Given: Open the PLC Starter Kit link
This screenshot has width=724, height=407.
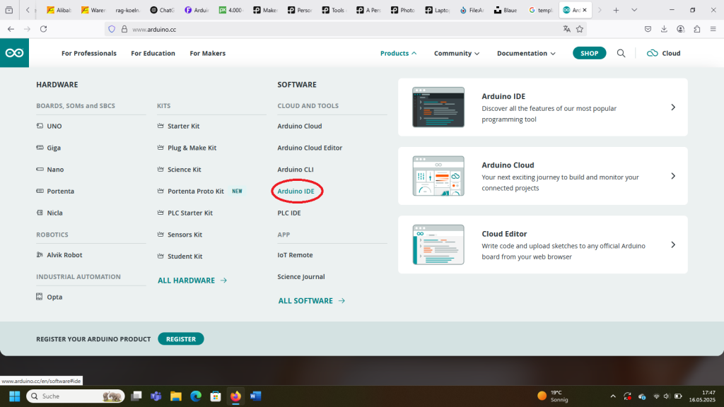Looking at the screenshot, I should click(185, 213).
